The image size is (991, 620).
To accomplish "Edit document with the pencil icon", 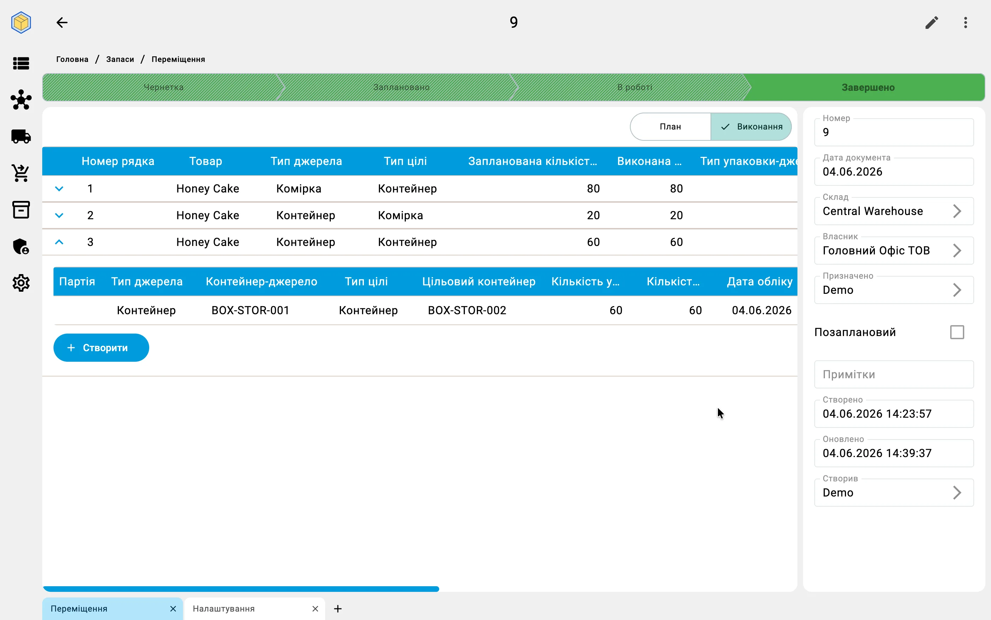I will [x=932, y=22].
